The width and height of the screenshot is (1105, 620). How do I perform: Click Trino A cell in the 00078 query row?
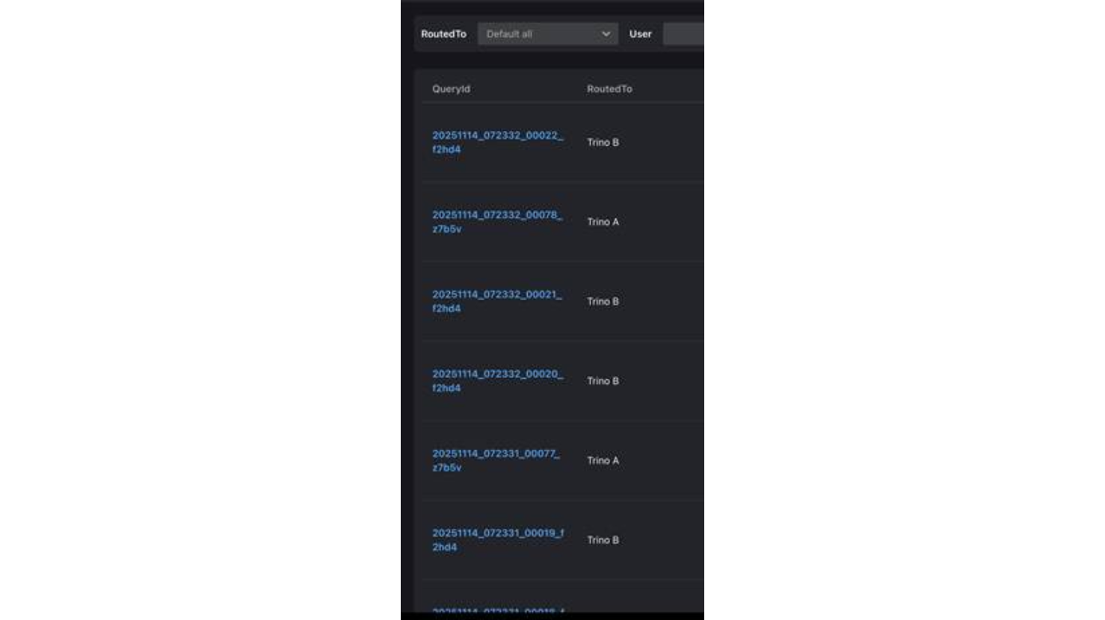pos(603,222)
